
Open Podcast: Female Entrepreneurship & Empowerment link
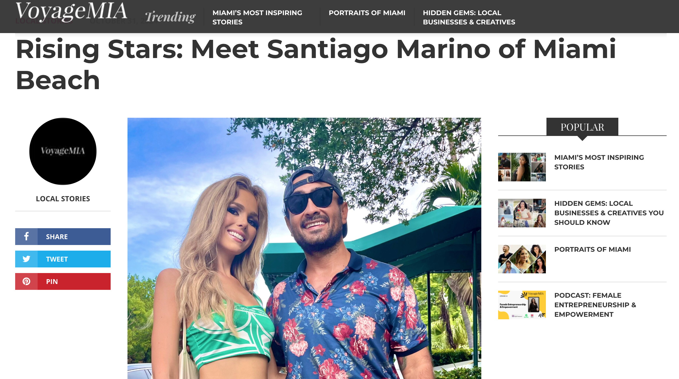coord(595,305)
